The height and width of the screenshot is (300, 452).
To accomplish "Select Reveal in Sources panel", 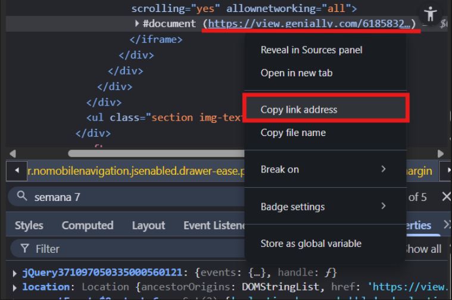I will click(x=311, y=50).
